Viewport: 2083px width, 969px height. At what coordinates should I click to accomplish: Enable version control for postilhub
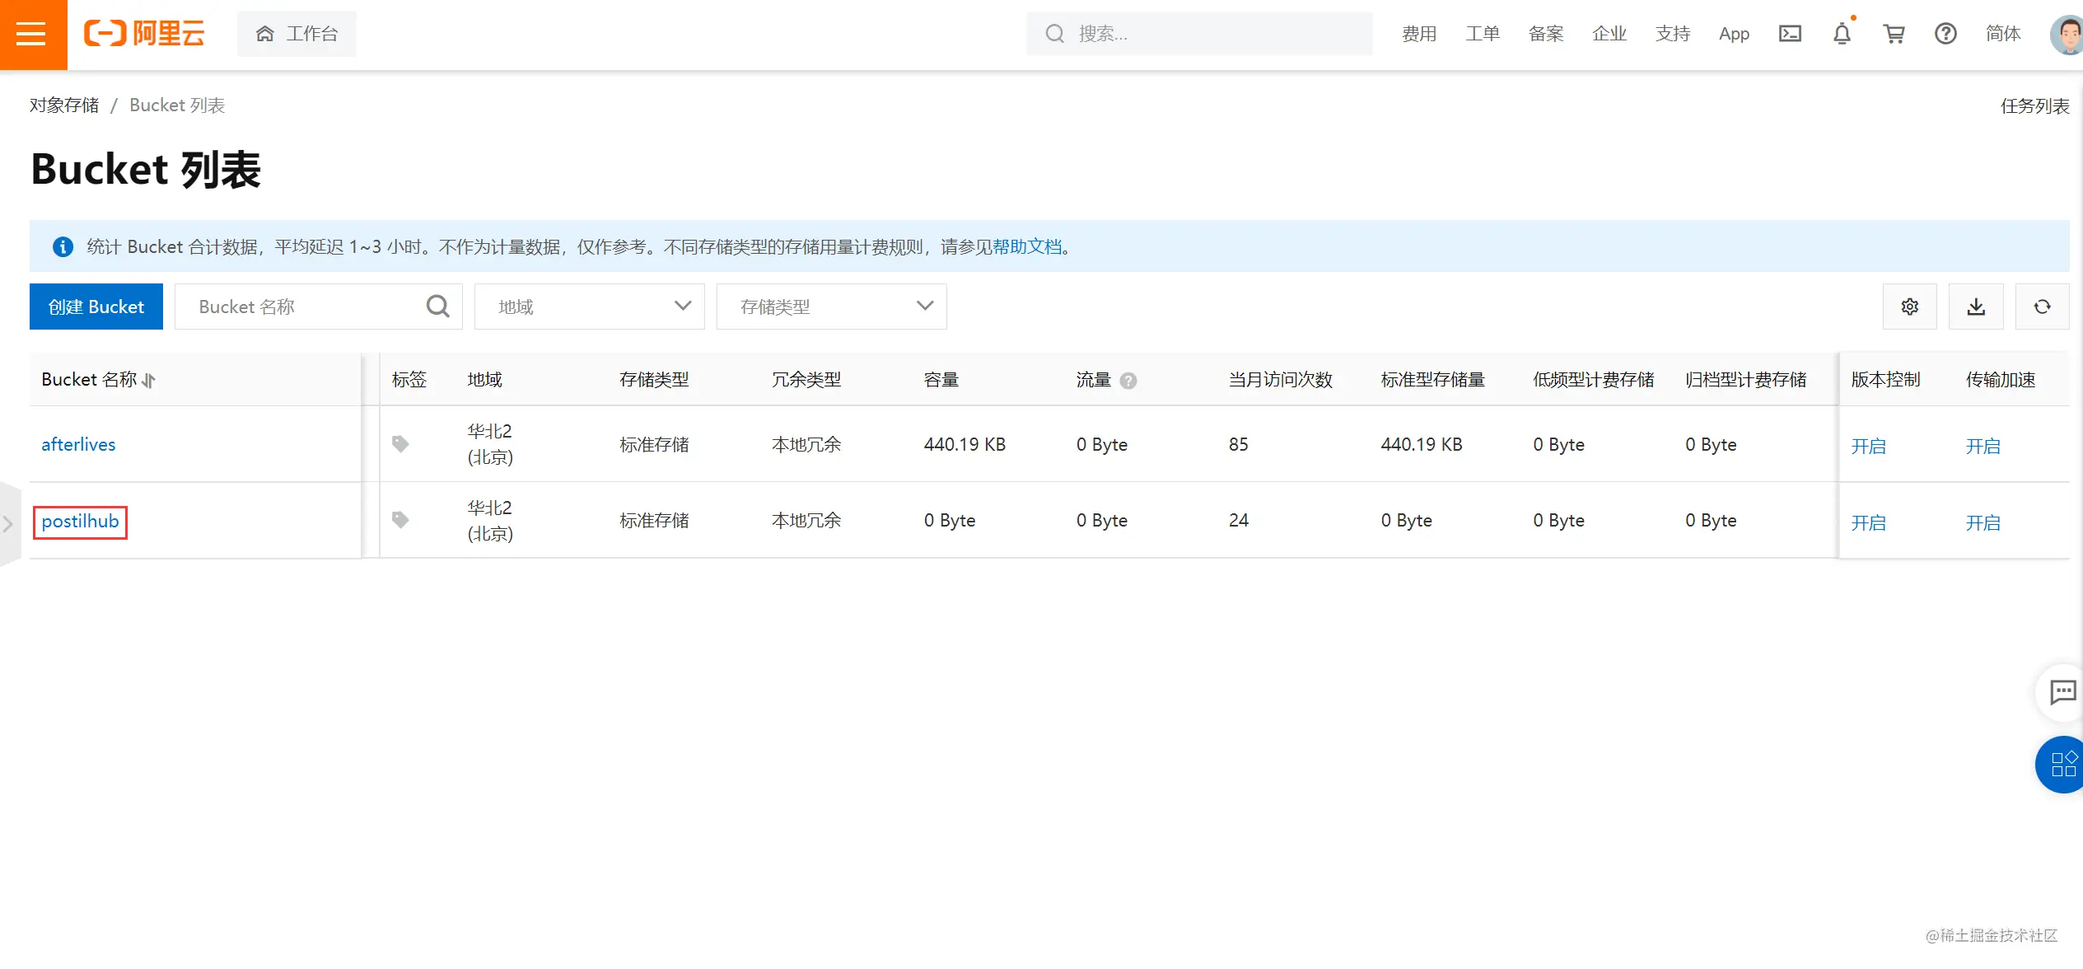pyautogui.click(x=1868, y=523)
